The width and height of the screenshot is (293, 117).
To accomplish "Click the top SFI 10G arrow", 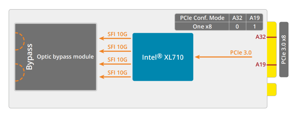I will tap(115, 38).
